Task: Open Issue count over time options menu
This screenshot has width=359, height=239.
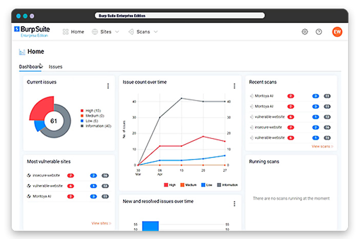Action: pos(234,86)
